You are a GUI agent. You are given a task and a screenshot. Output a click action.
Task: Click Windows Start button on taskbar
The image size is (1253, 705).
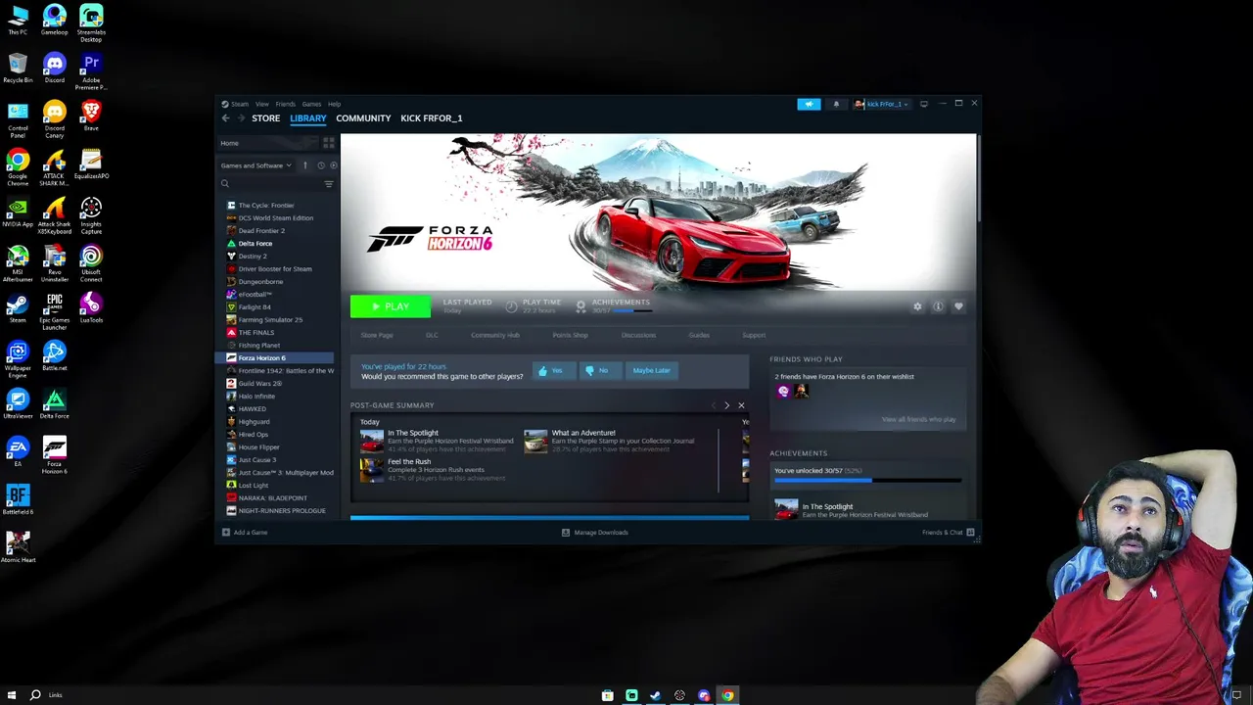pyautogui.click(x=12, y=695)
